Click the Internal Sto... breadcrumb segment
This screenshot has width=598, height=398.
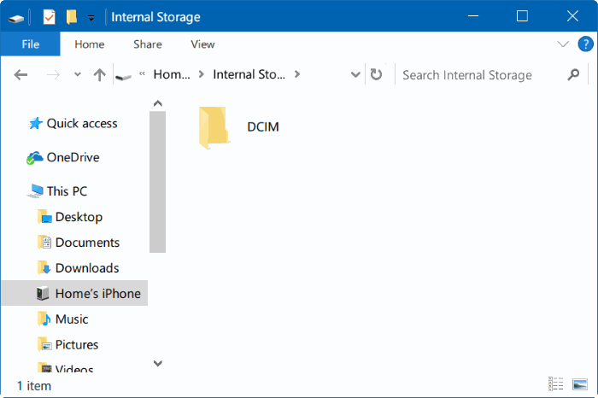coord(249,74)
